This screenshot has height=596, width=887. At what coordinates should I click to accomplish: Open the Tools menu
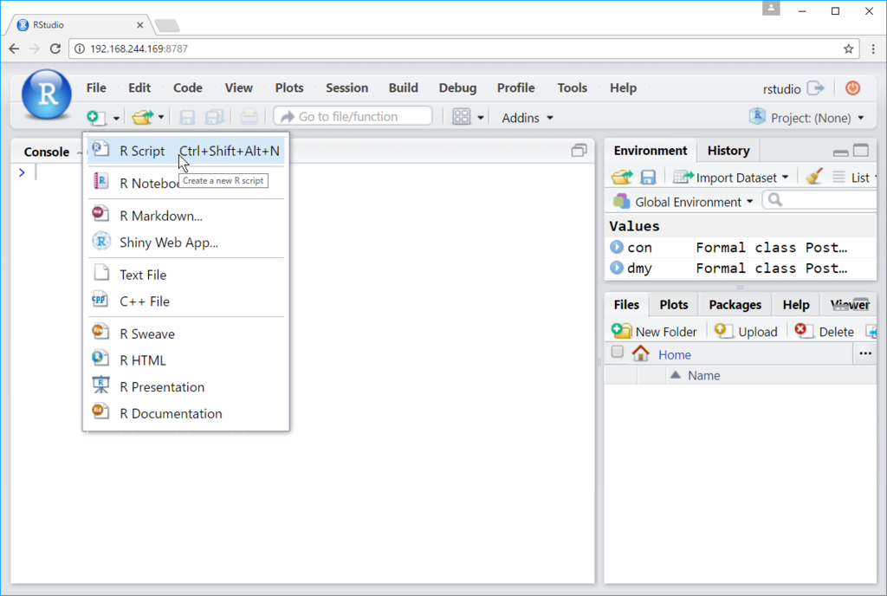573,87
